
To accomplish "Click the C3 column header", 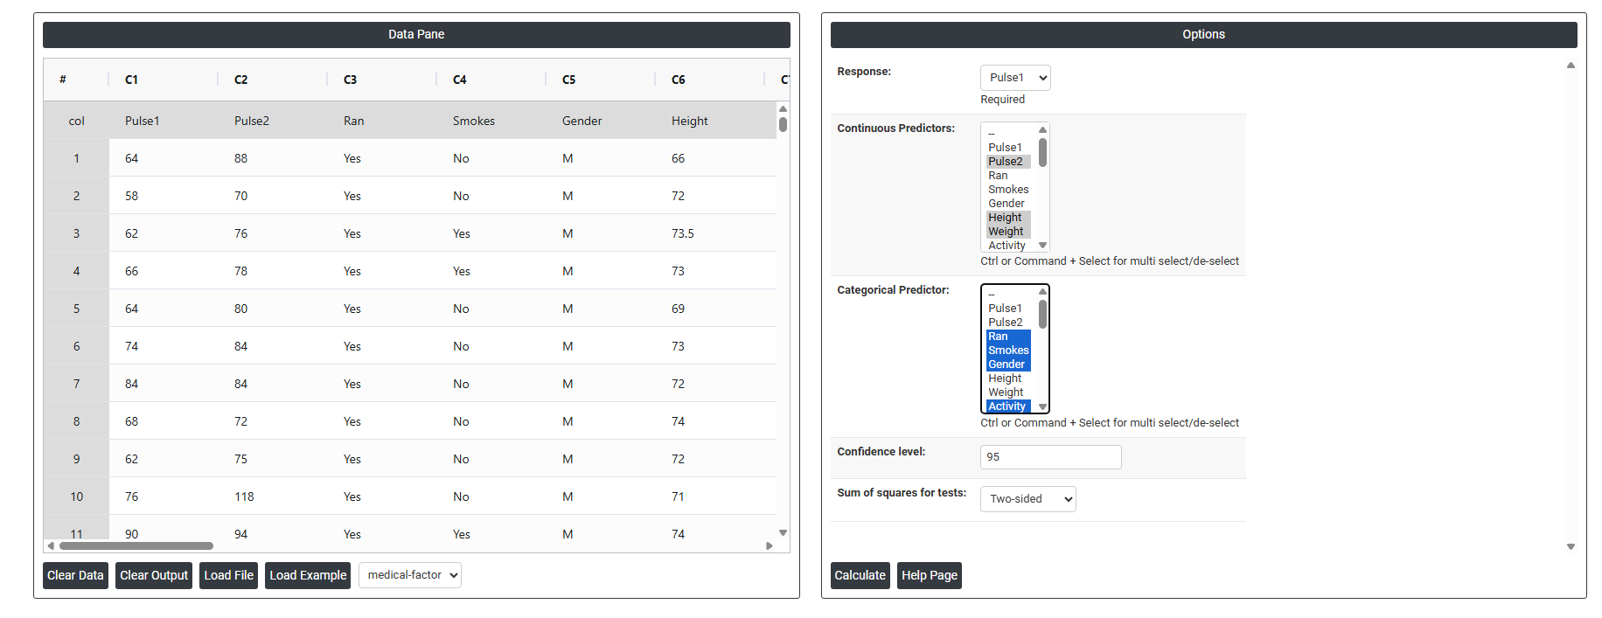I will click(x=350, y=80).
